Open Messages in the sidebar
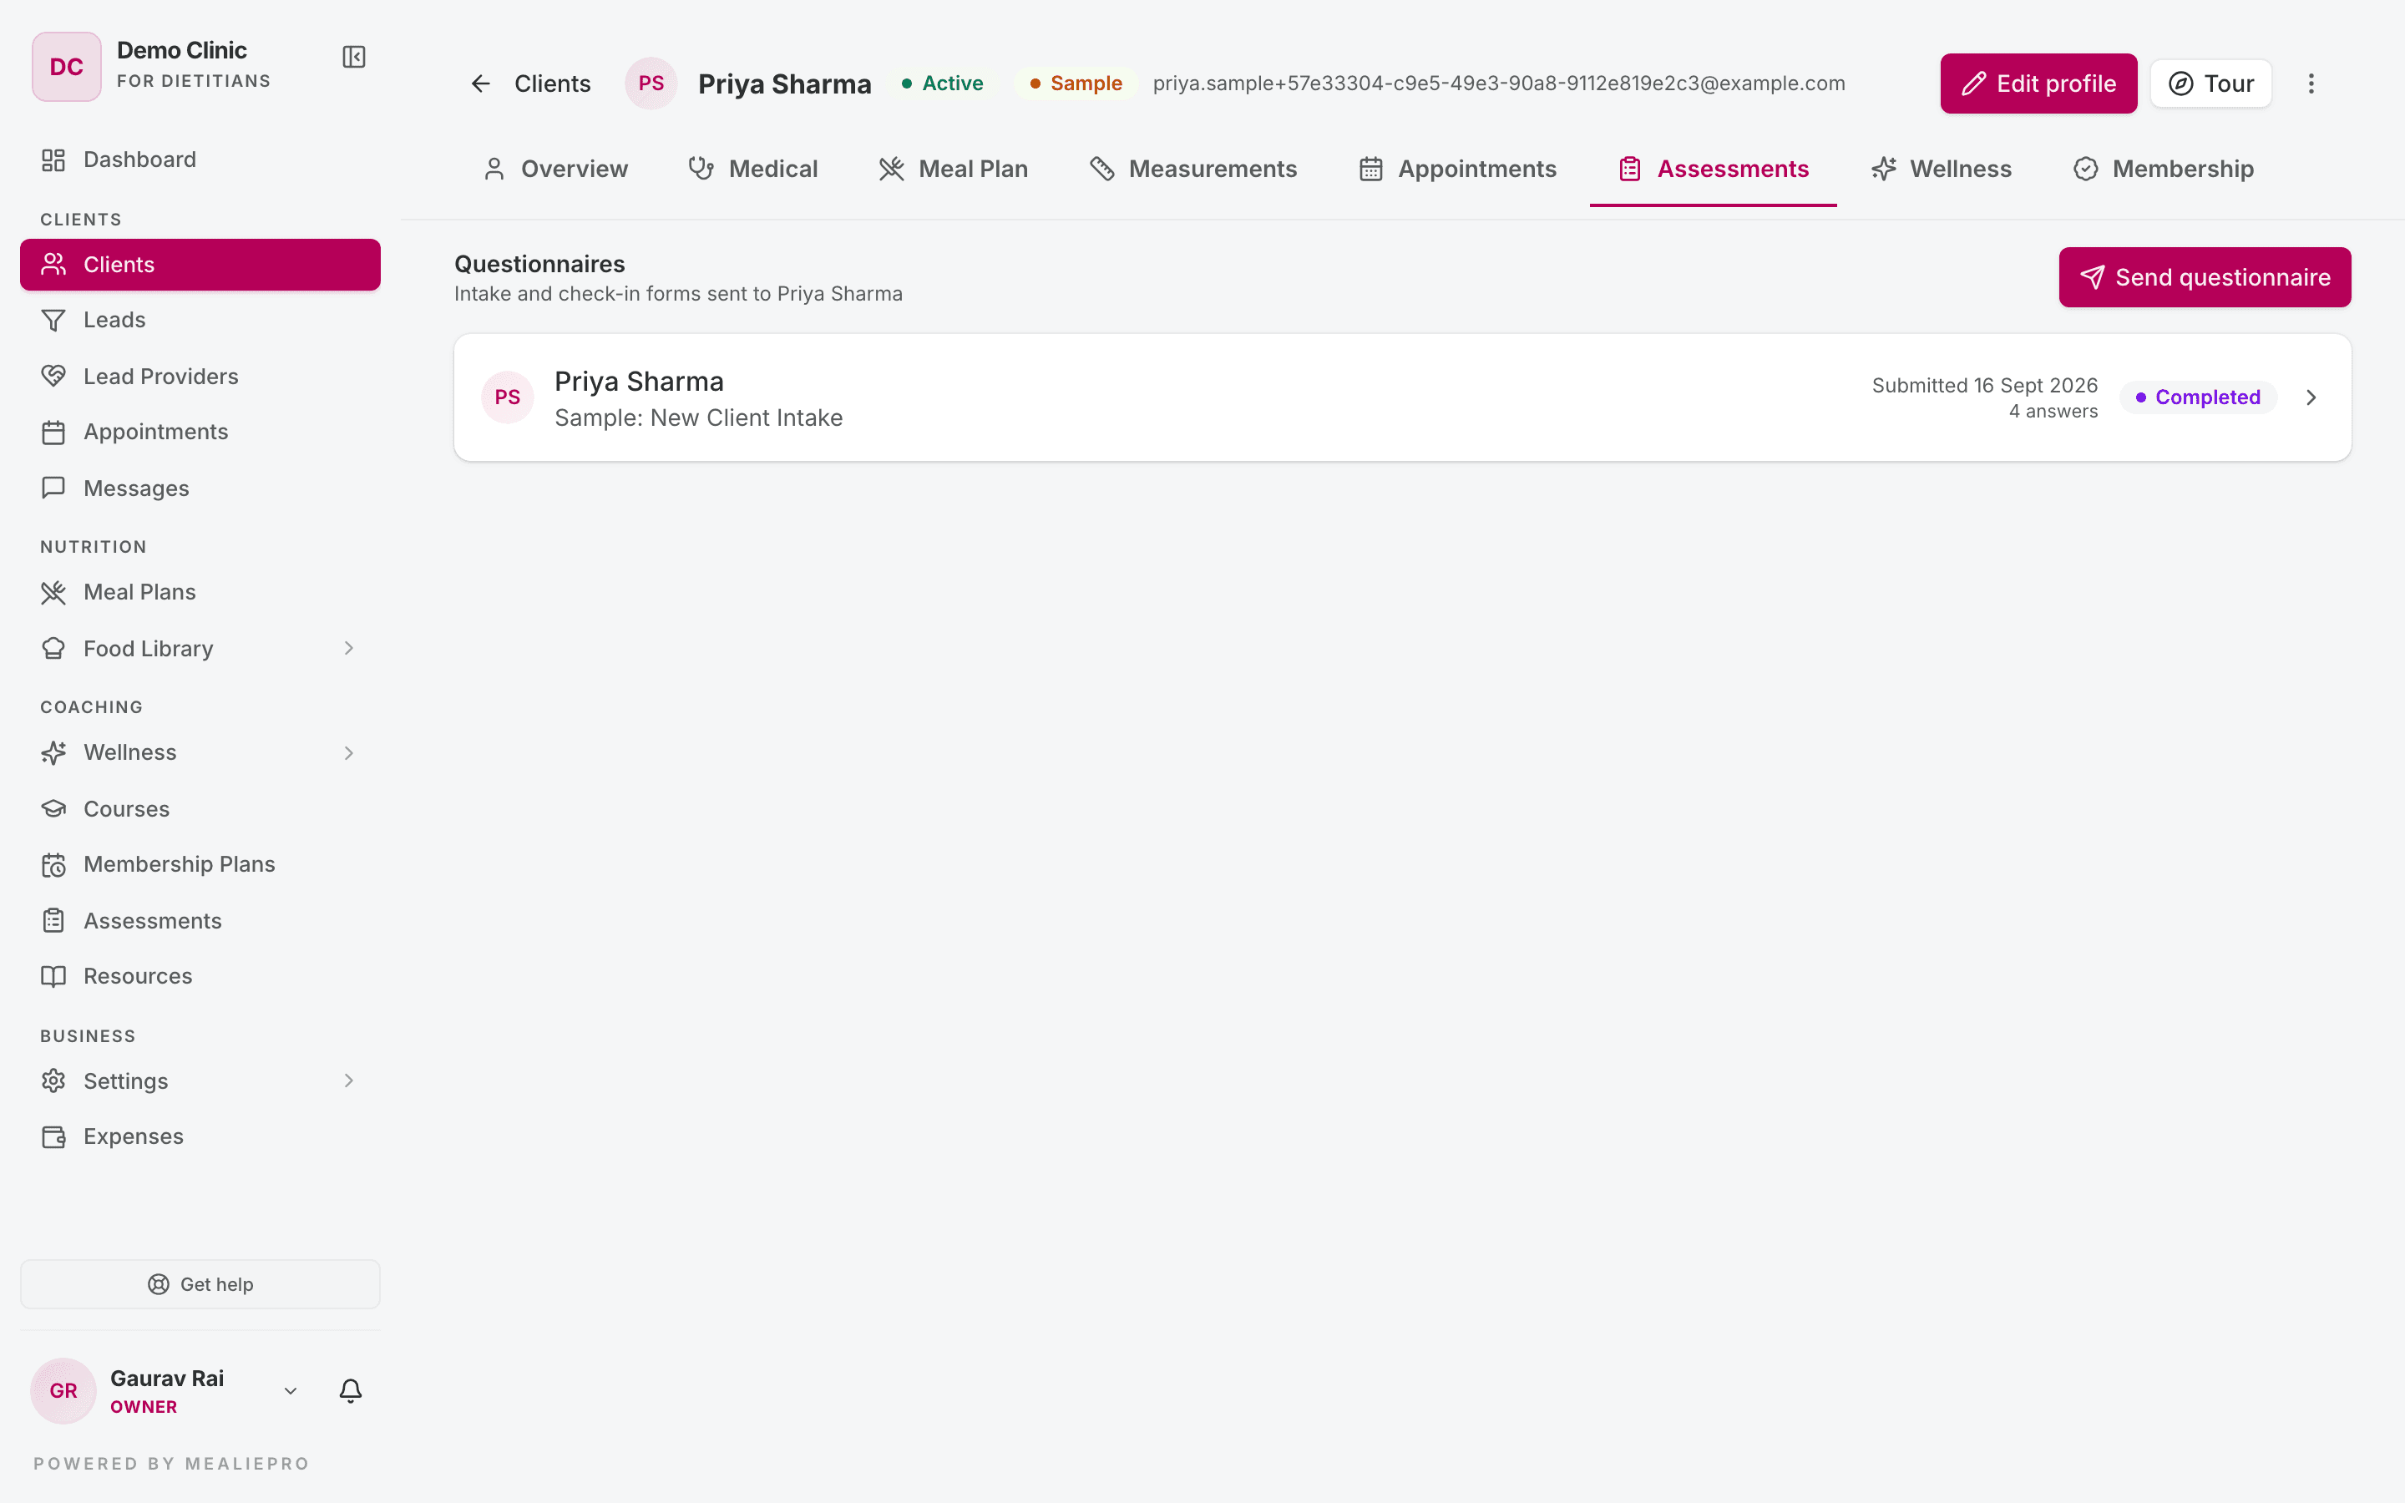2405x1503 pixels. [x=200, y=488]
